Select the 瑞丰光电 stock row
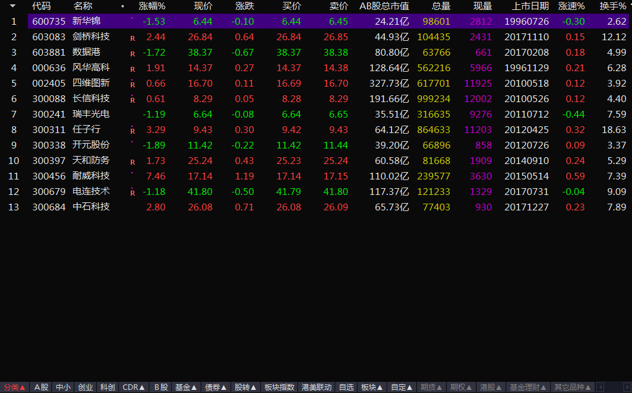The width and height of the screenshot is (632, 393). (91, 114)
